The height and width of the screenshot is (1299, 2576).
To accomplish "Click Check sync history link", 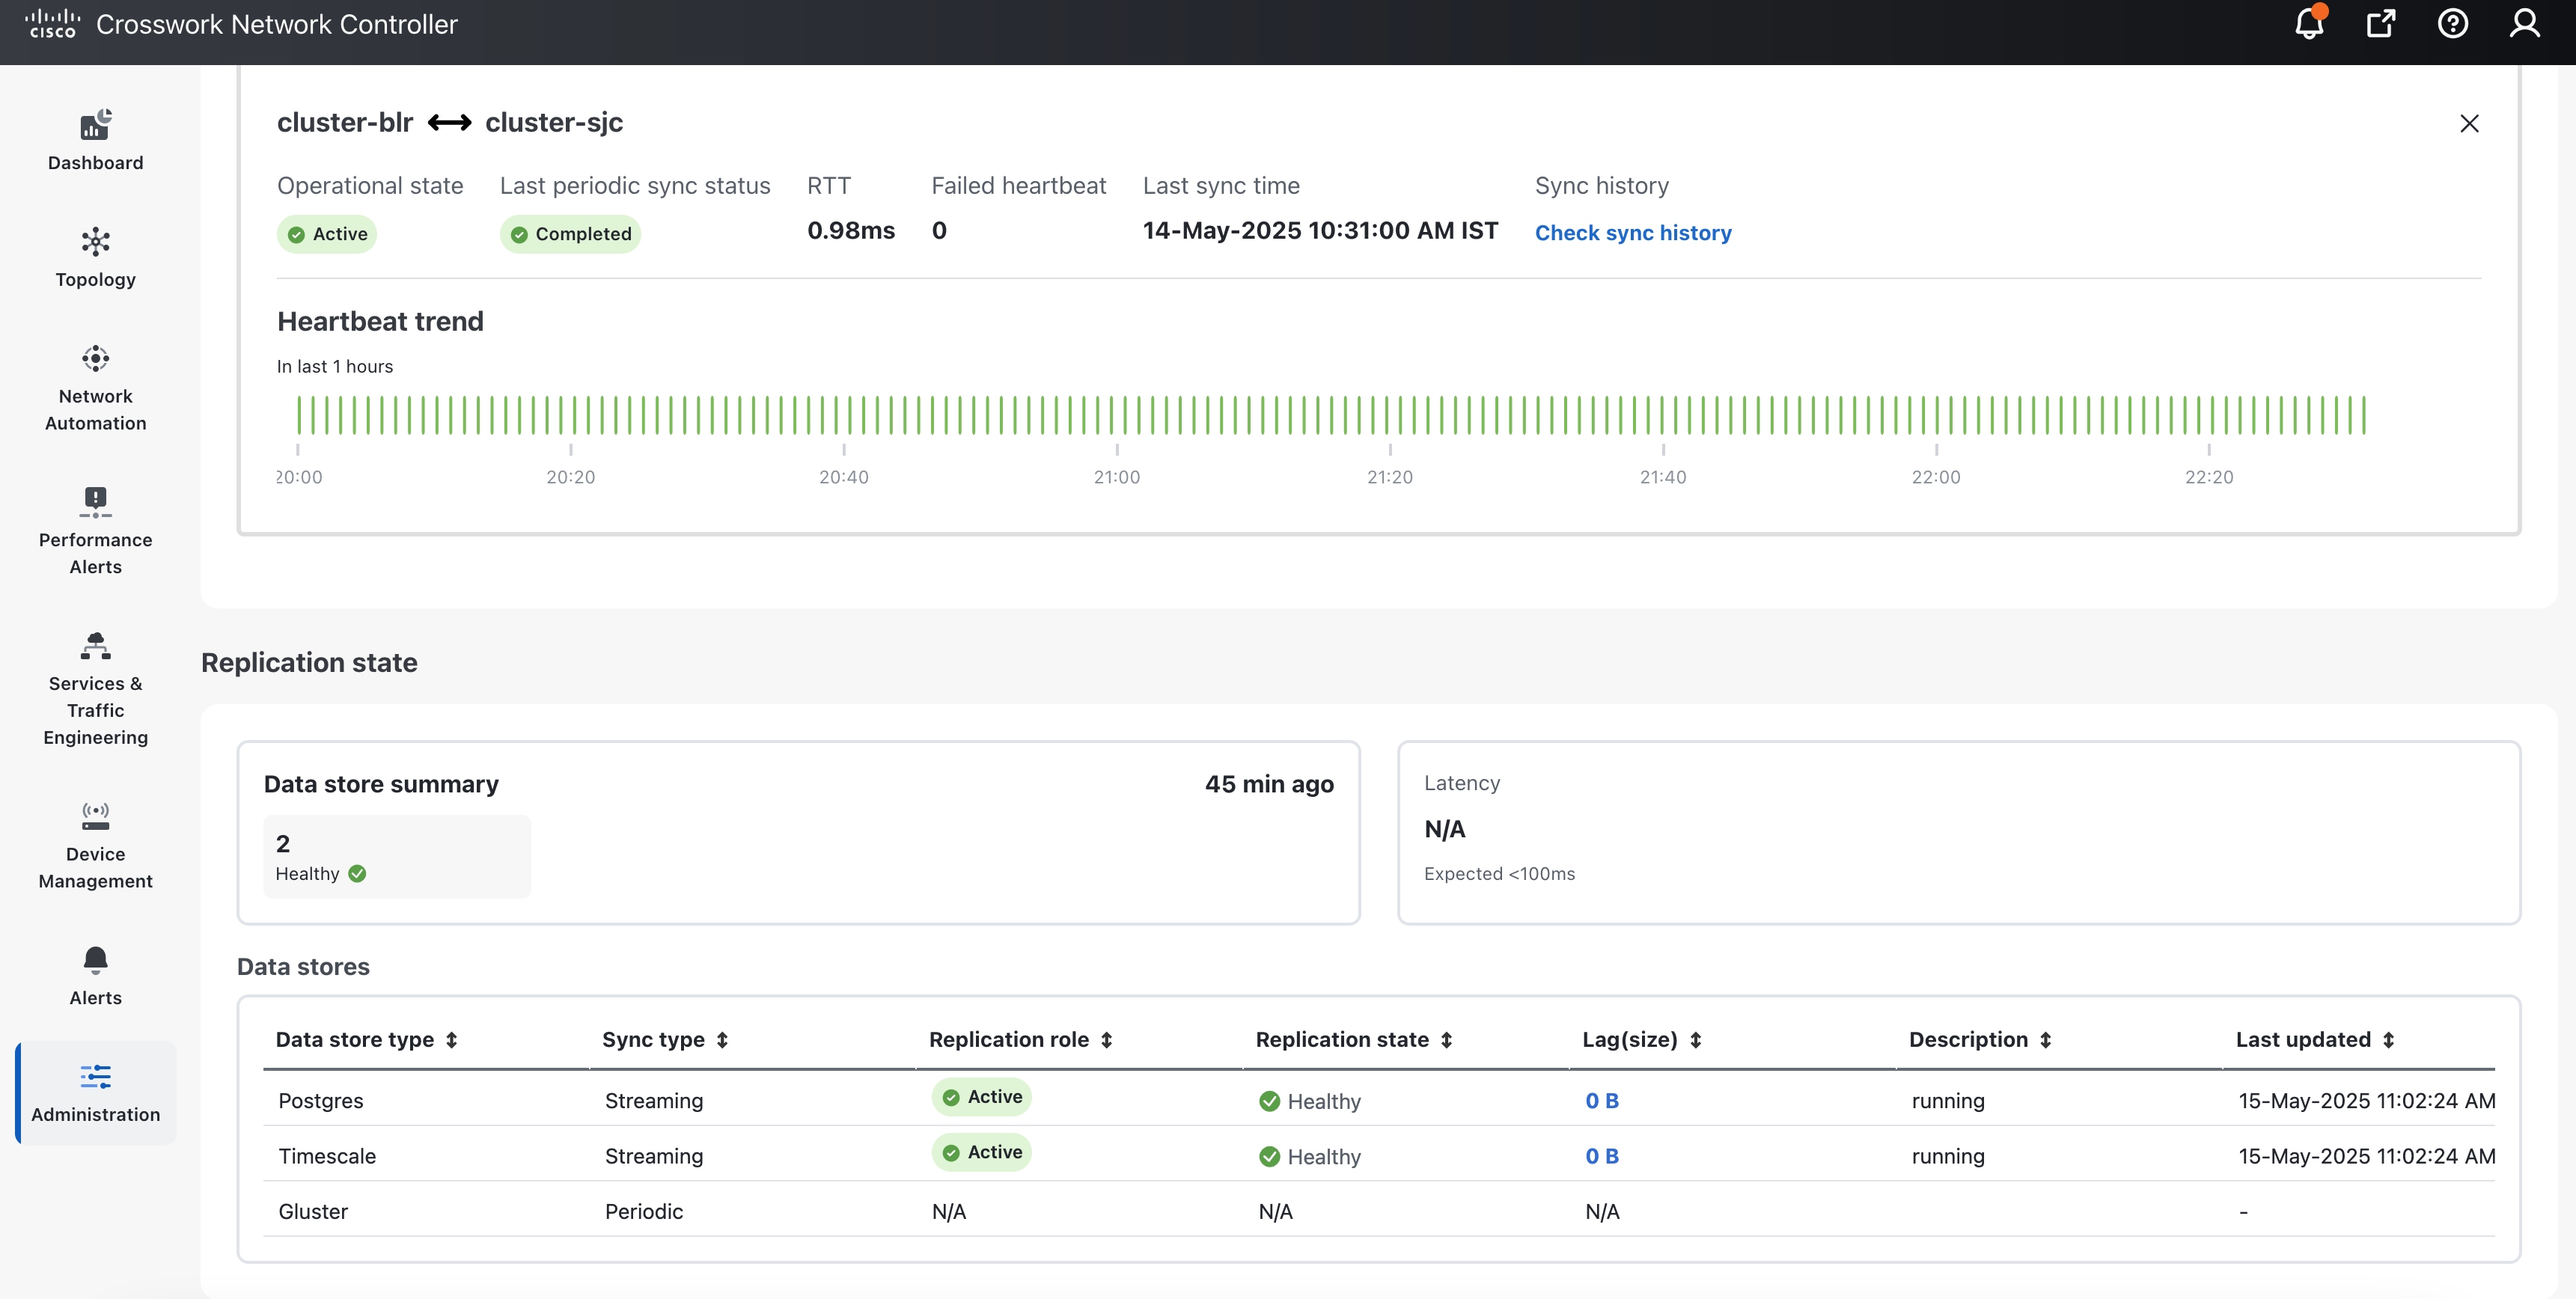I will point(1633,233).
